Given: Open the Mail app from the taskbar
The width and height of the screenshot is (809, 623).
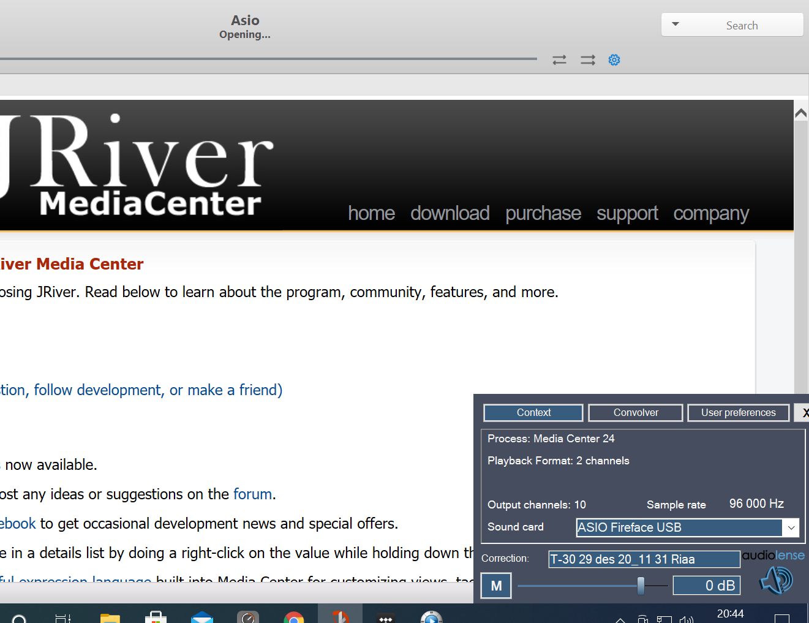Looking at the screenshot, I should click(x=201, y=617).
